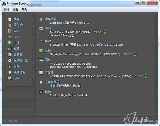Click the Piriform Speccy title bar icon

pos(4,3)
